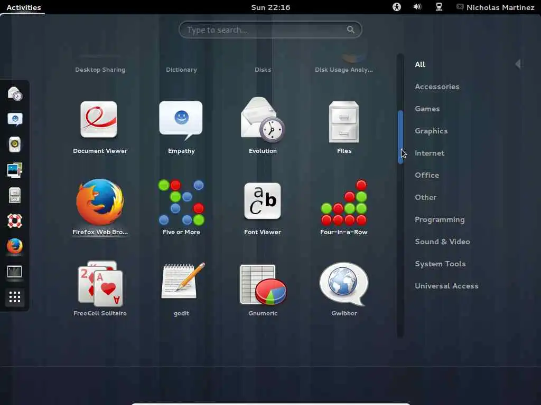Open the volume indicator in top bar
The width and height of the screenshot is (541, 405).
[x=417, y=7]
